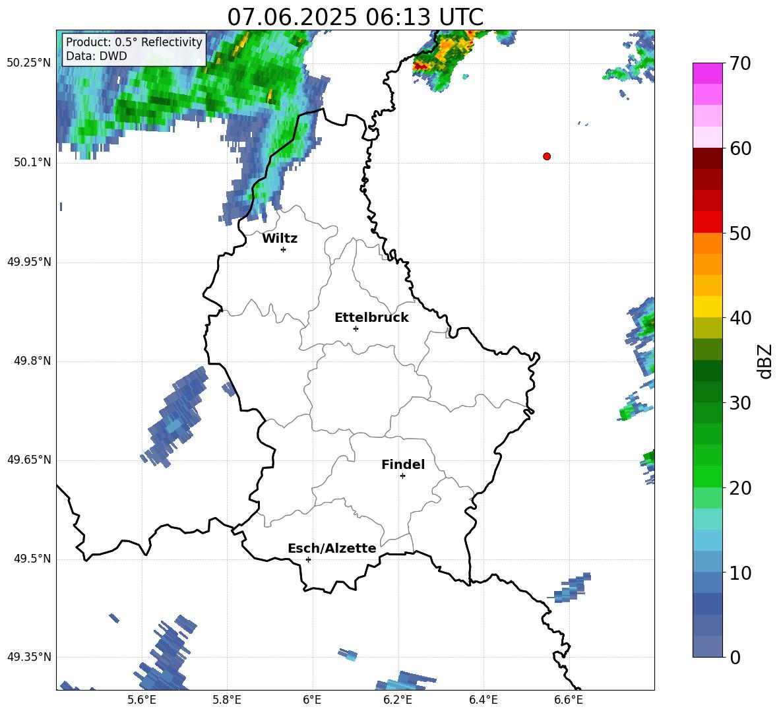
Task: Click the title 07.06.2025 06:13 UTC
Action: 355,17
